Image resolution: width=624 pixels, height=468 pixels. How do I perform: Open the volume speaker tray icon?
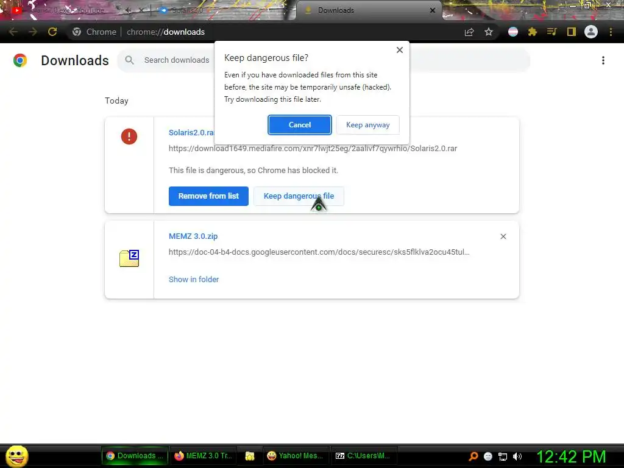pos(517,456)
